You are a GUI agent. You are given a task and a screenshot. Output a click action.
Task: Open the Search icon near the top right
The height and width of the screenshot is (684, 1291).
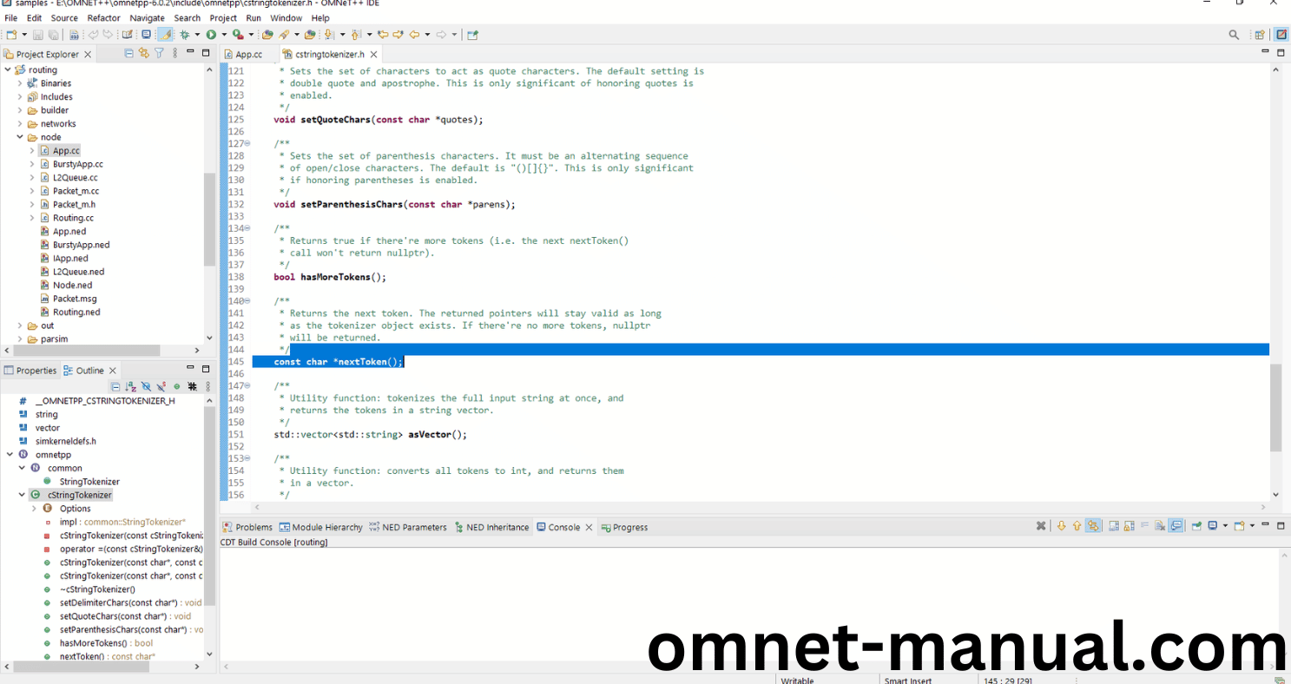(1234, 34)
